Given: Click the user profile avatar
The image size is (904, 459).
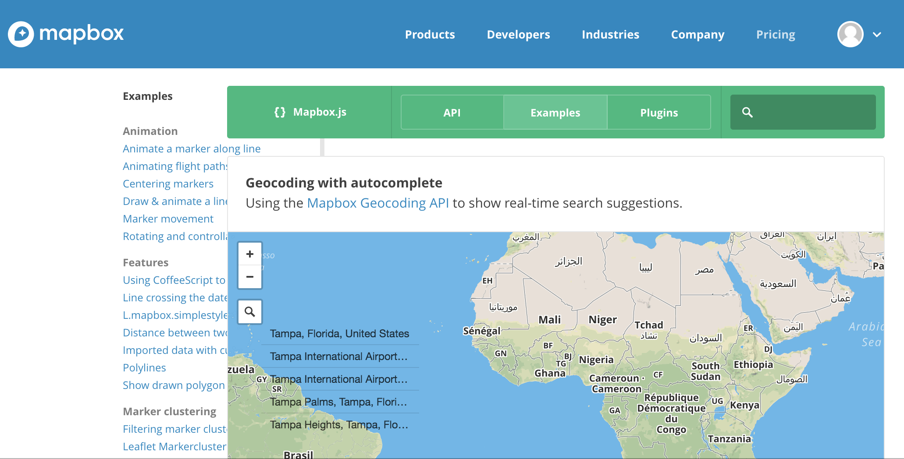Looking at the screenshot, I should (850, 34).
